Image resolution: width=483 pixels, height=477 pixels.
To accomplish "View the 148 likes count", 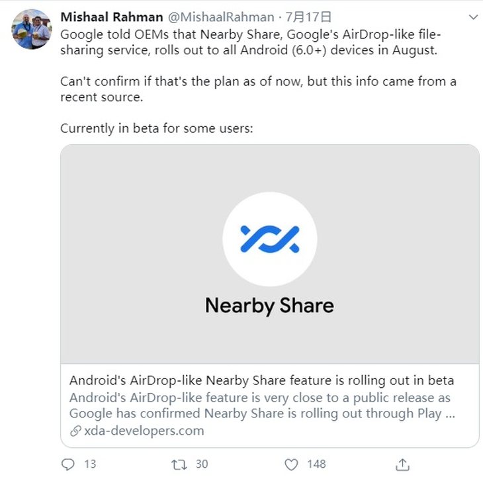I will [x=316, y=464].
